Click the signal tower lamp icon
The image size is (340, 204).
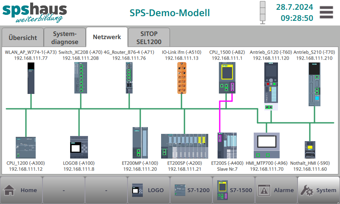pos(263,13)
